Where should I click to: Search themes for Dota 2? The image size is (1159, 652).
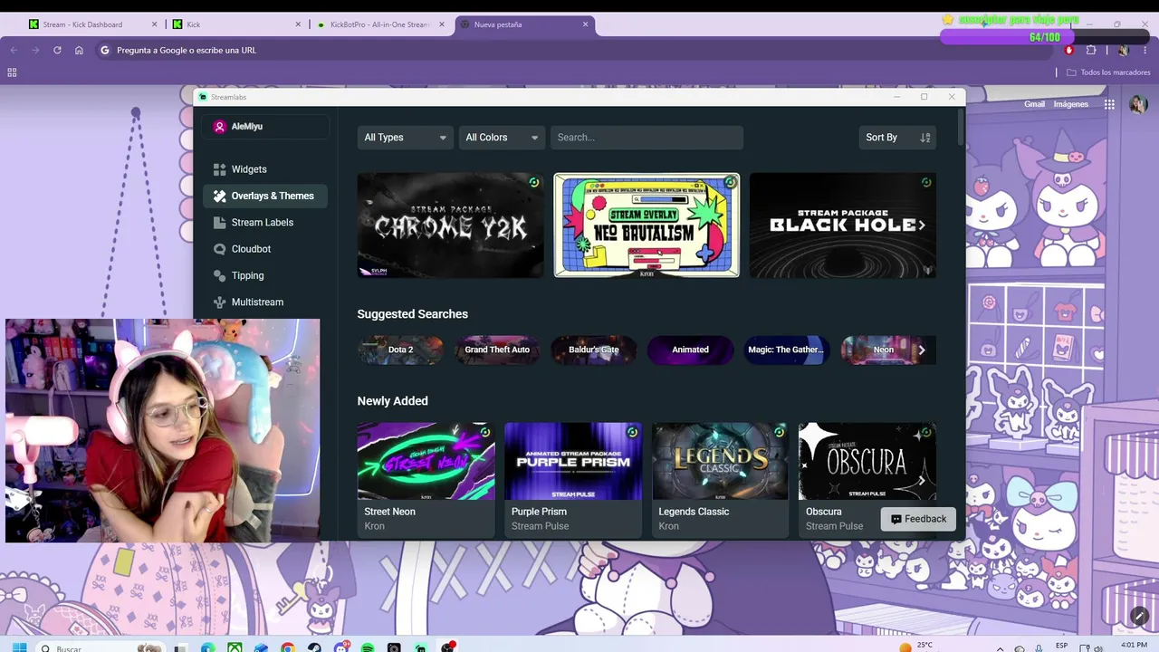400,350
